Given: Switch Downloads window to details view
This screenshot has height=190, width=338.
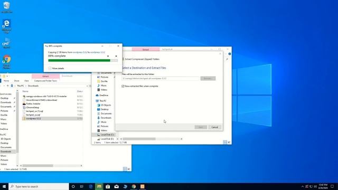Looking at the screenshot, I should (x=125, y=169).
